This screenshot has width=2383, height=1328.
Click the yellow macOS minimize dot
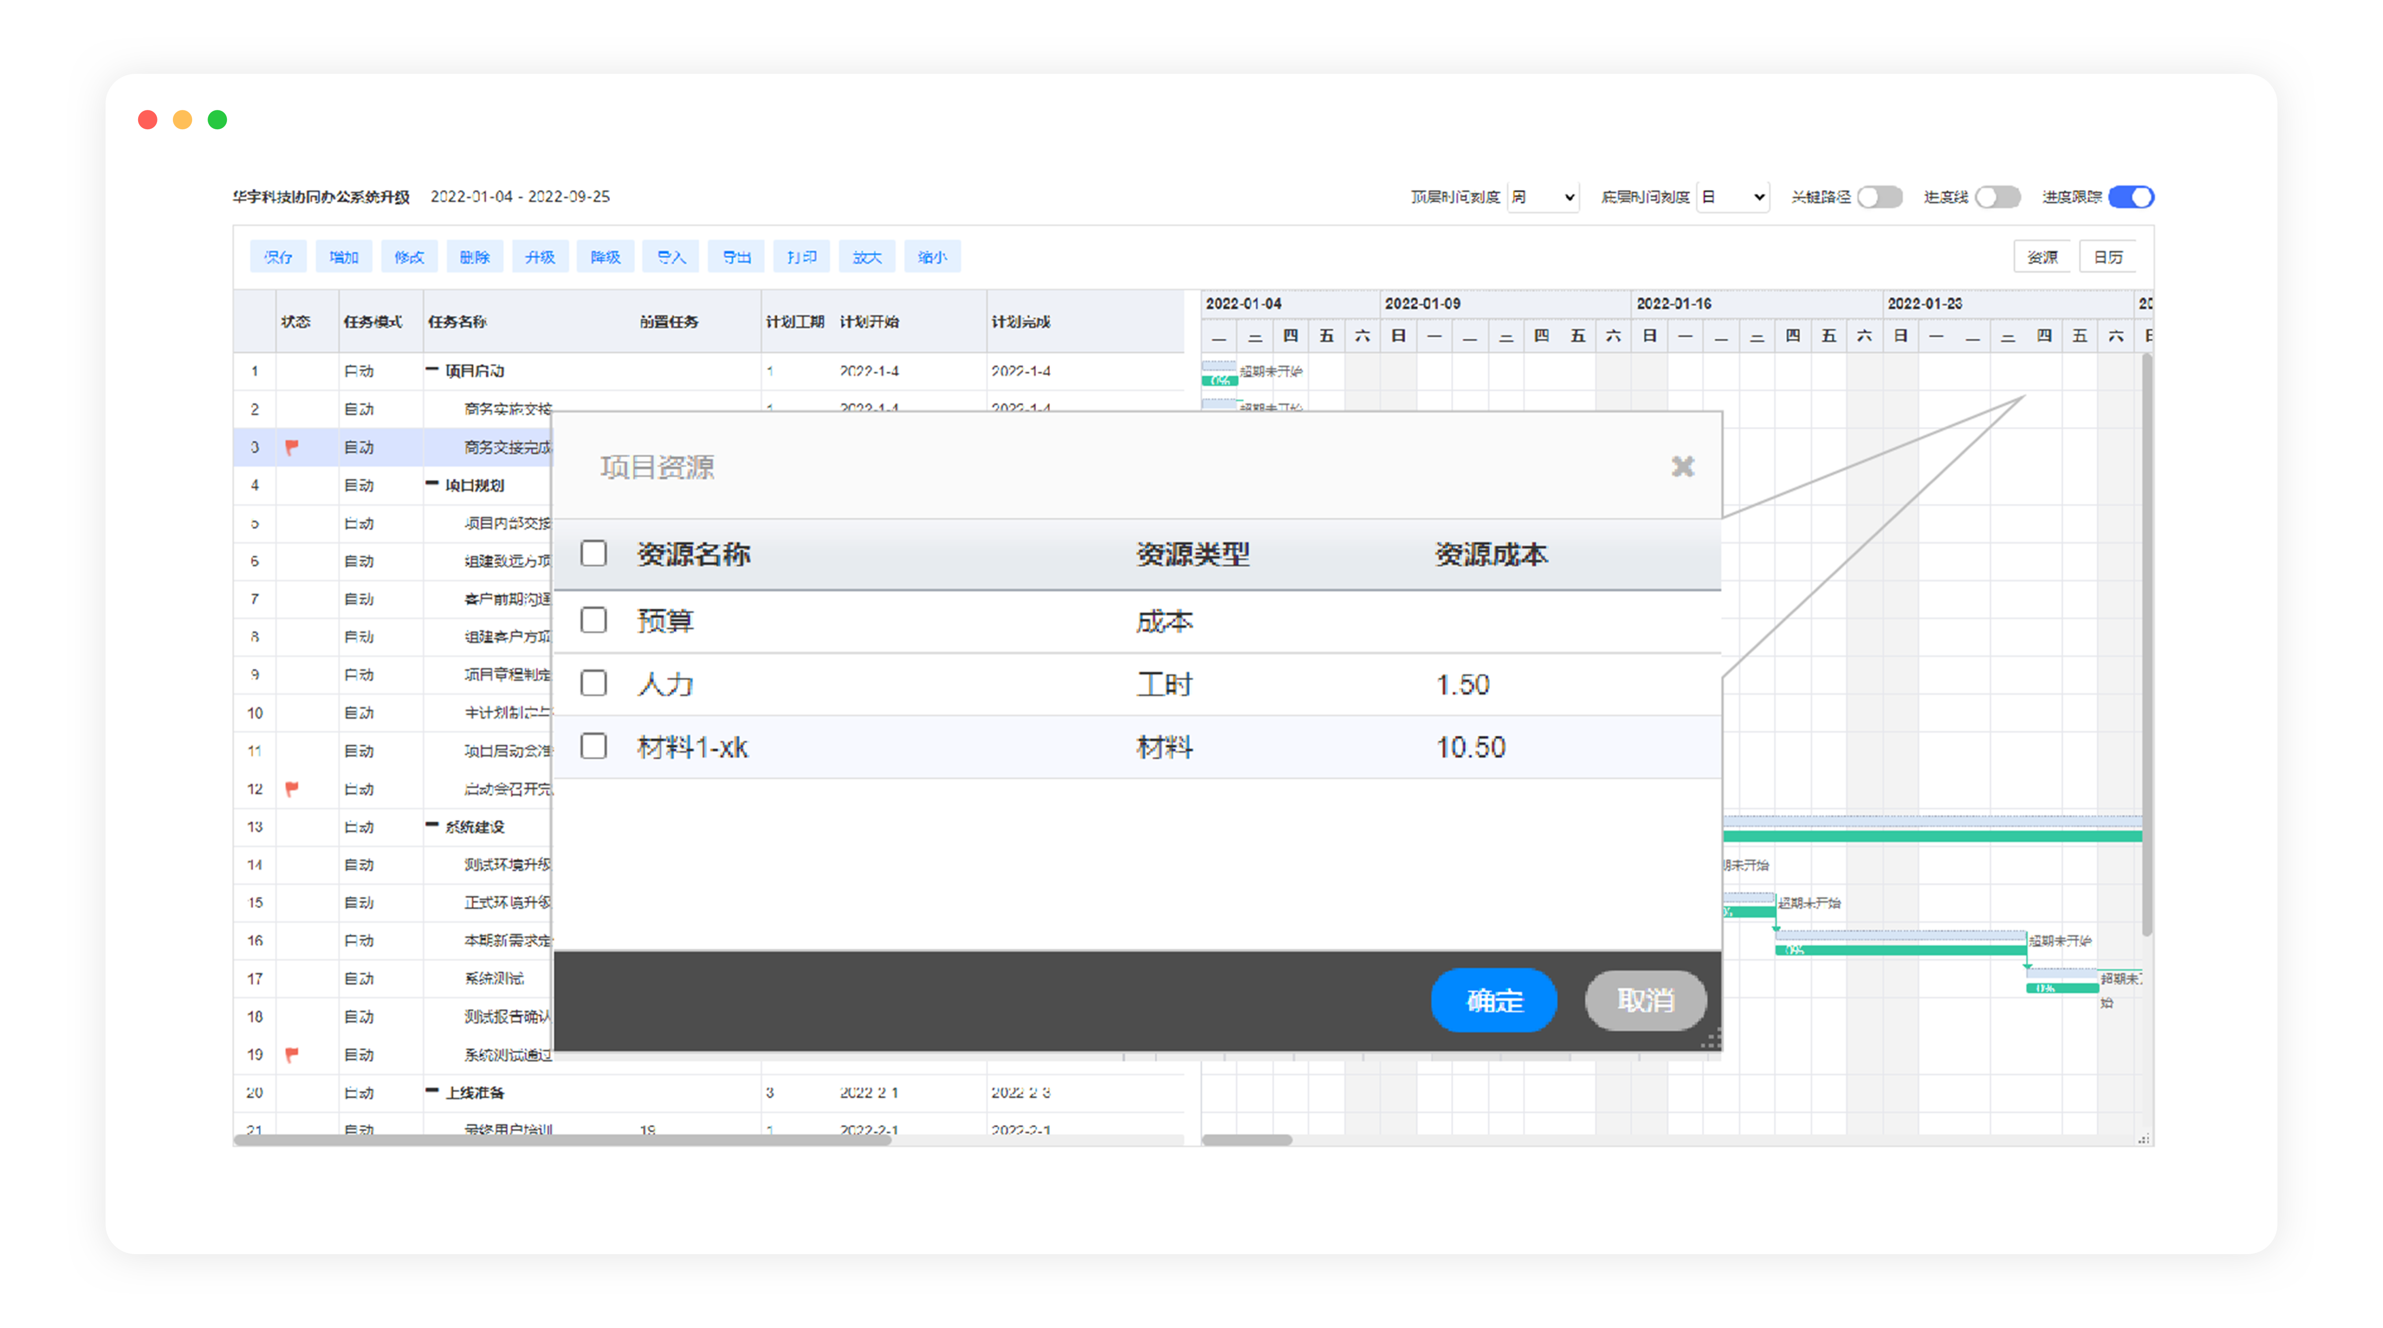(182, 119)
